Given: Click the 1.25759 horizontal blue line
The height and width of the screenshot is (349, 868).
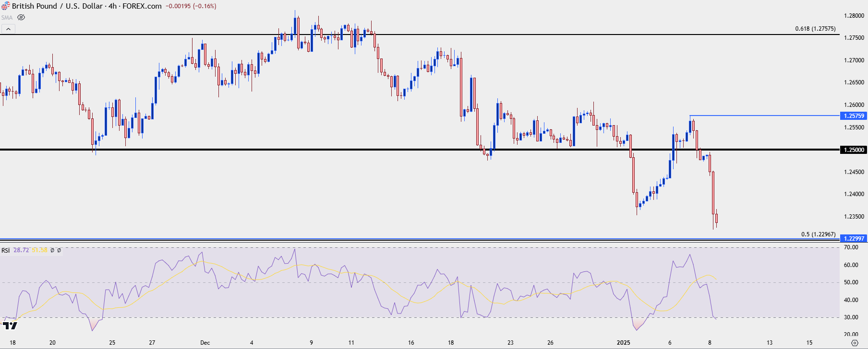Looking at the screenshot, I should pyautogui.click(x=764, y=116).
